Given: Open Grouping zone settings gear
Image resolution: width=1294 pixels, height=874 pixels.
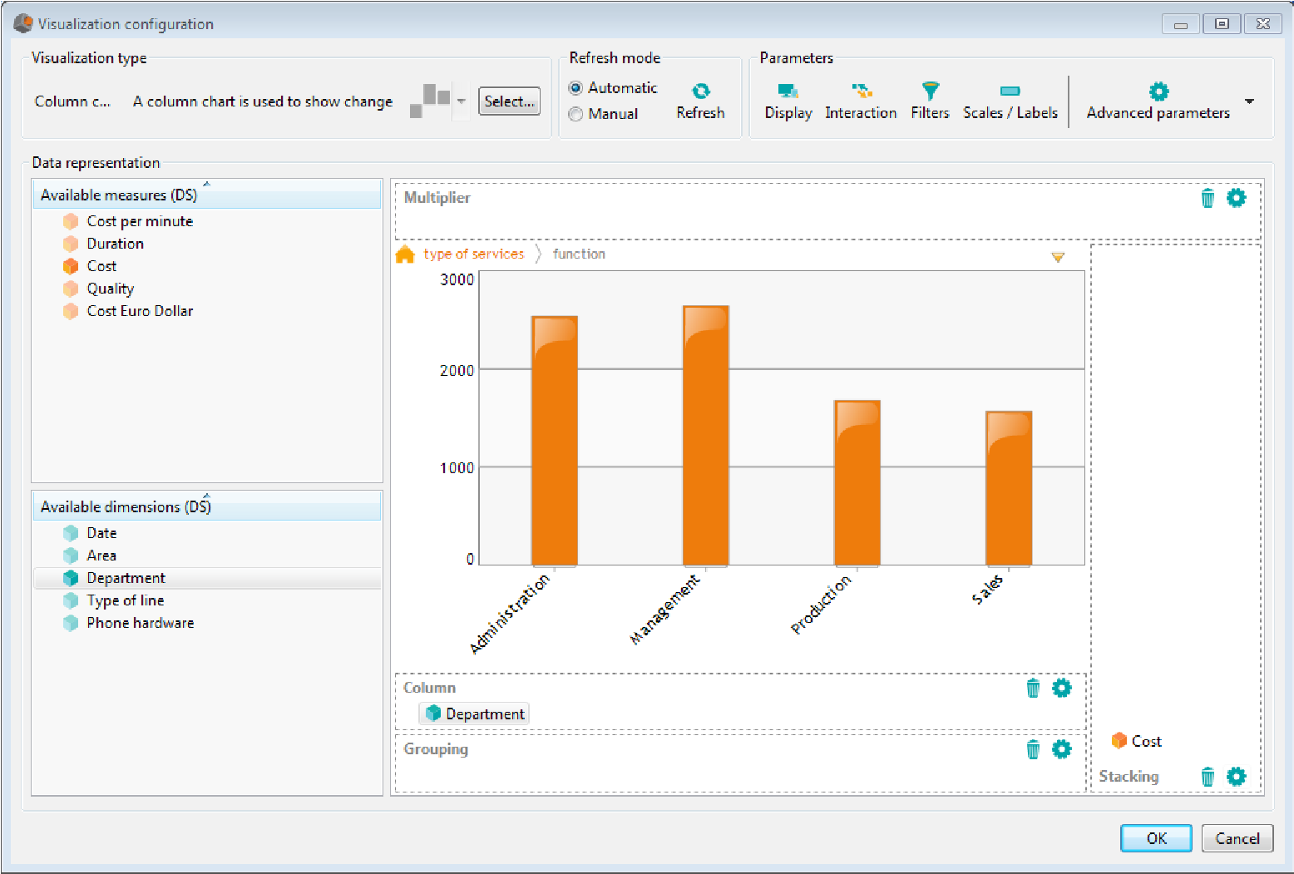Looking at the screenshot, I should [1062, 750].
